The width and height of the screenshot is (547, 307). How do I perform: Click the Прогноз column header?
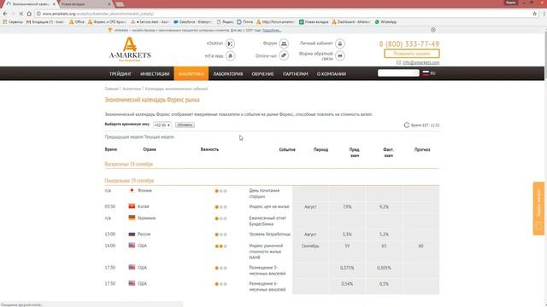coord(422,149)
